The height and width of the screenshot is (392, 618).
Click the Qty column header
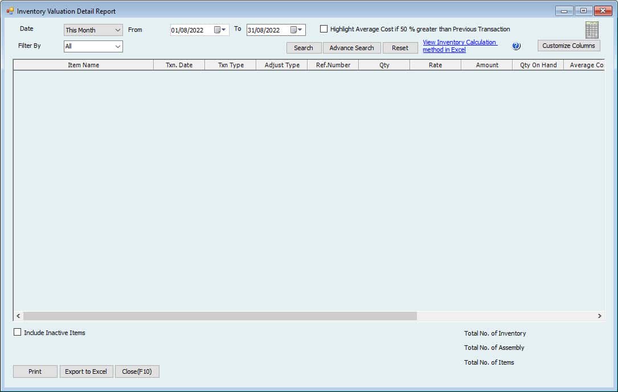(x=384, y=65)
